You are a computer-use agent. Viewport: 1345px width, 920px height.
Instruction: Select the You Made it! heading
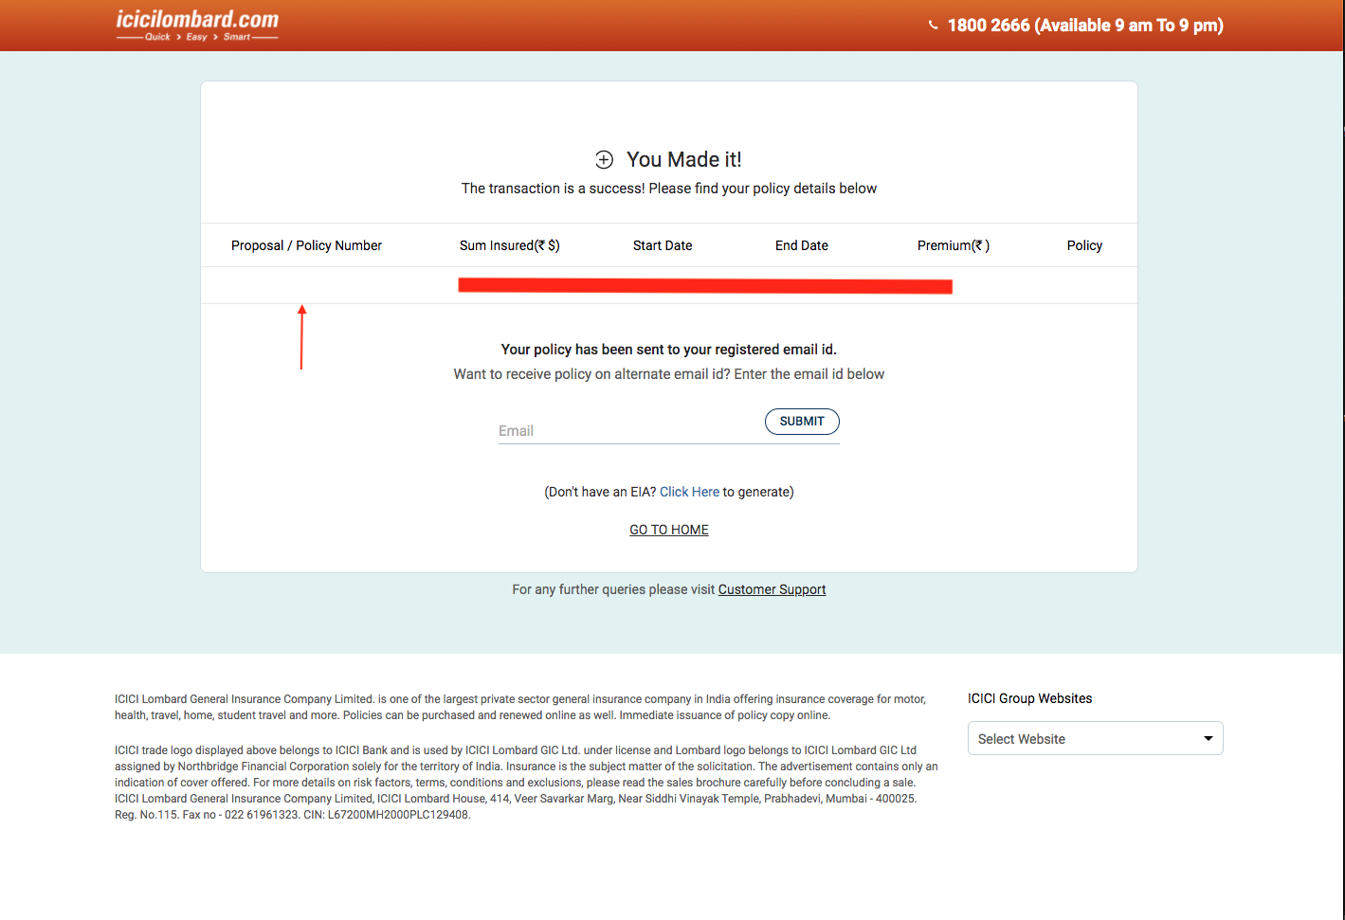(684, 159)
